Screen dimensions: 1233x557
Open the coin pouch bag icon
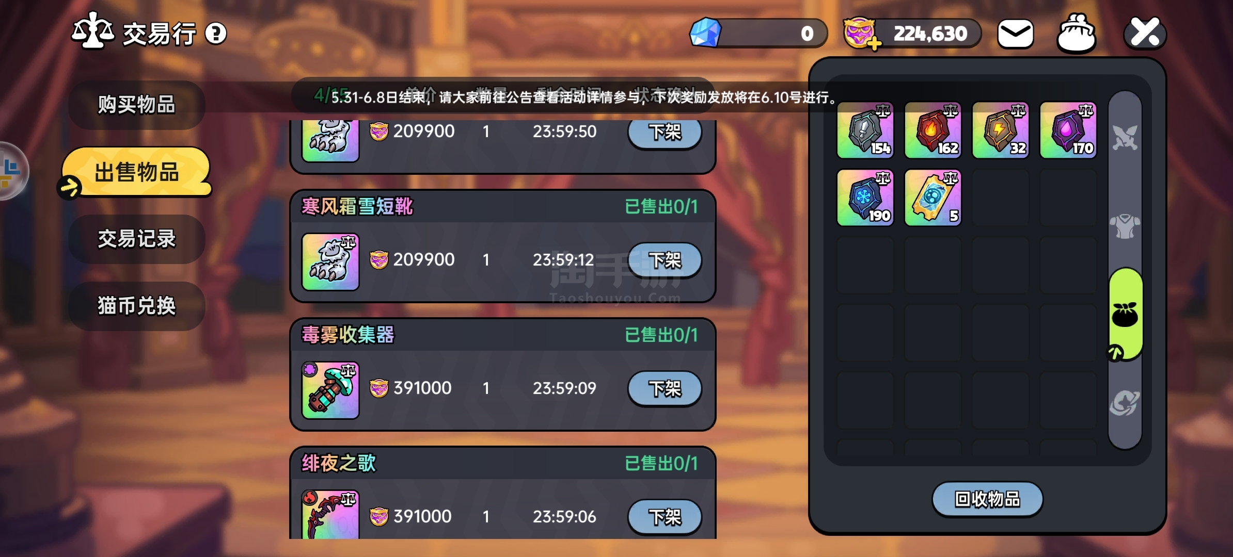(x=1076, y=34)
